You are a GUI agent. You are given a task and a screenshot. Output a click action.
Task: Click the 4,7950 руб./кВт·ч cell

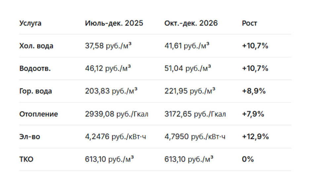195,136
